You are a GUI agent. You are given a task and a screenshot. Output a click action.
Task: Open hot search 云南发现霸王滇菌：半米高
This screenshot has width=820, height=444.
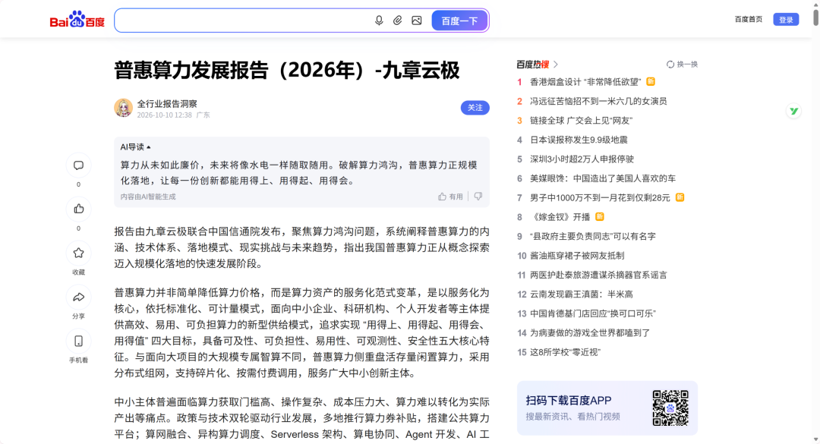pyautogui.click(x=581, y=294)
